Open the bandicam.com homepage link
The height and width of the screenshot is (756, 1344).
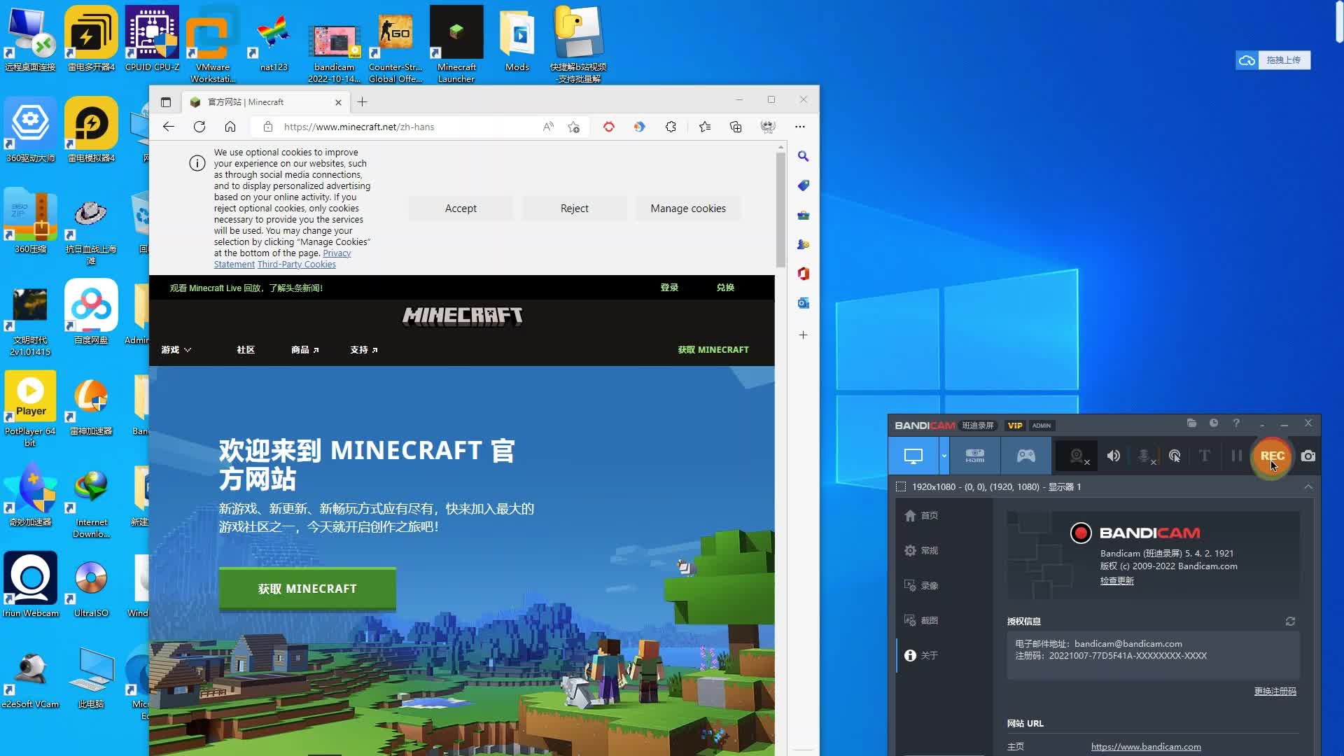pos(1146,747)
